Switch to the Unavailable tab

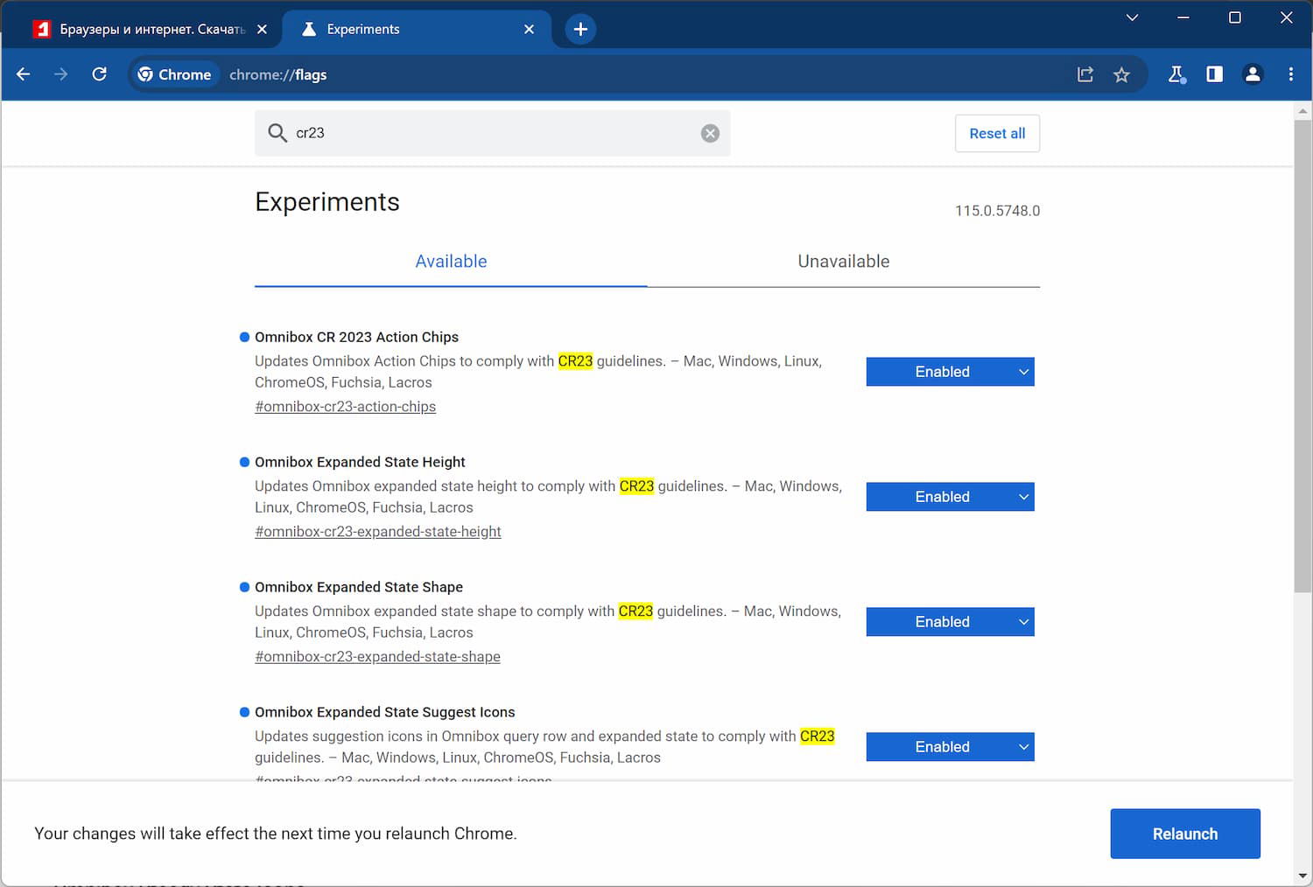tap(843, 262)
